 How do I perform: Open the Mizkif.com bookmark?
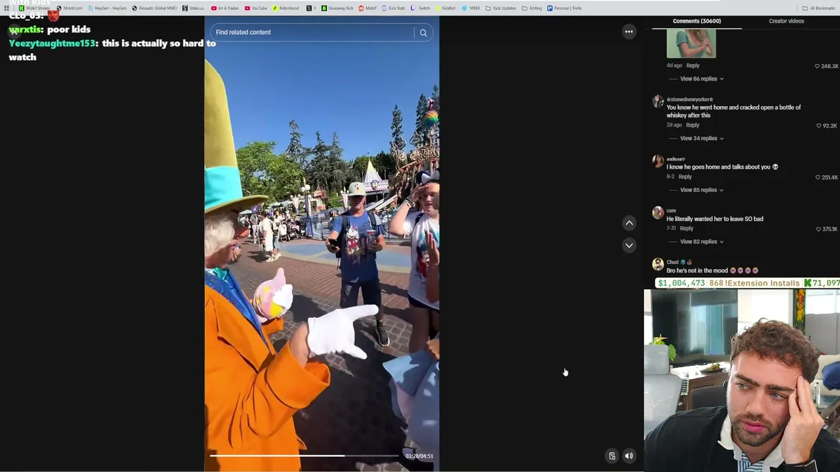tap(70, 8)
